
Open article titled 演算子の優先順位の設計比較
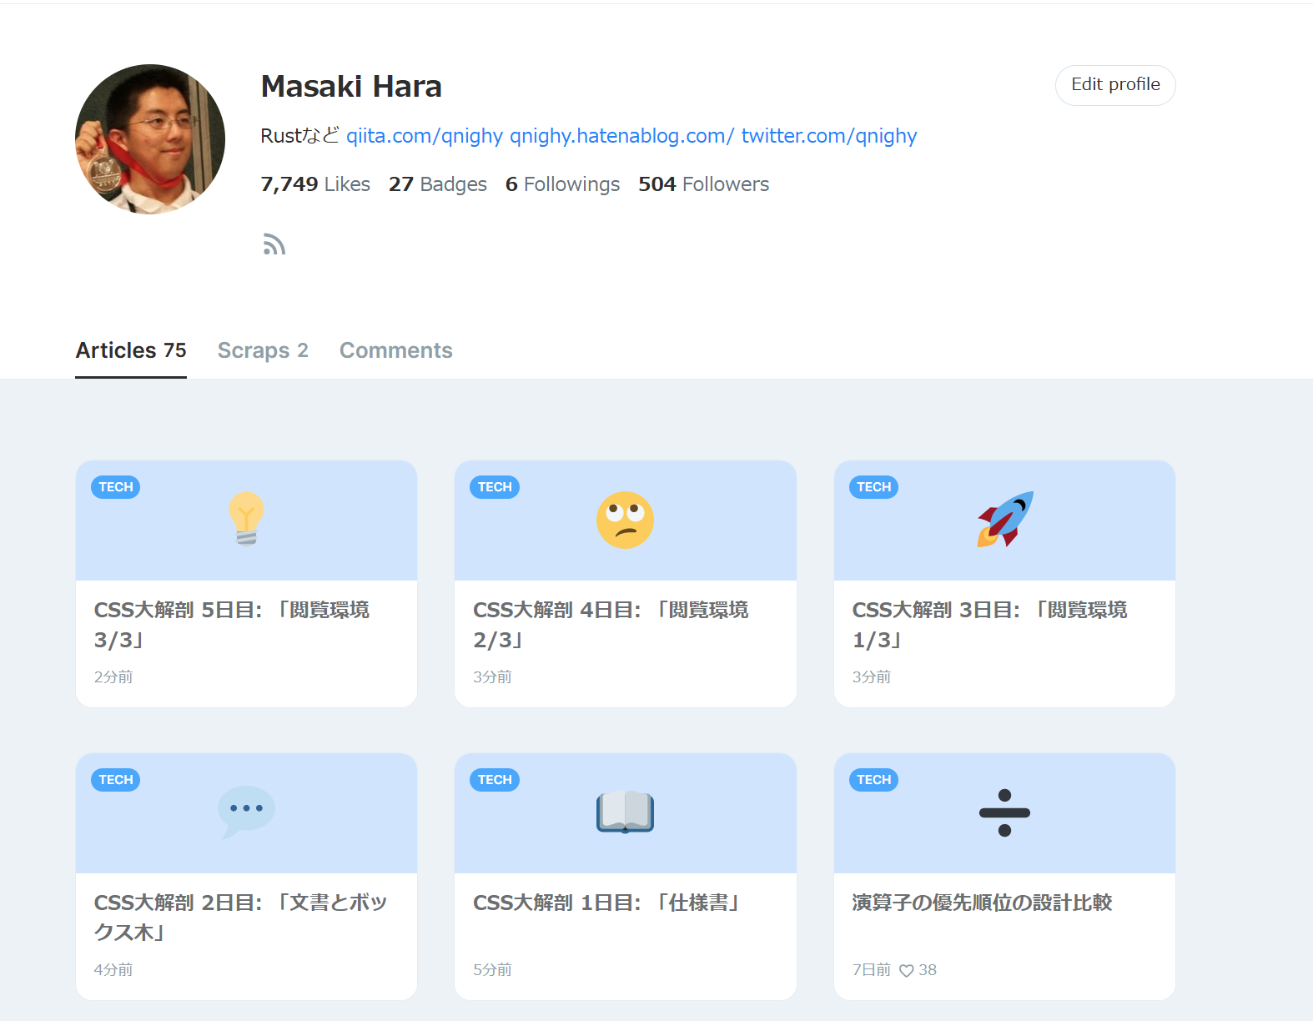tap(982, 903)
